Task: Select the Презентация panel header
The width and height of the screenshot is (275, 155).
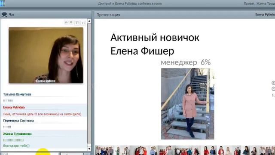Action: click(x=108, y=15)
